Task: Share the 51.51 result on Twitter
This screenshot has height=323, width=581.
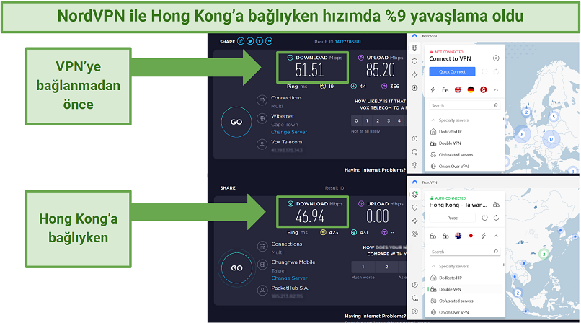Action: (250, 41)
